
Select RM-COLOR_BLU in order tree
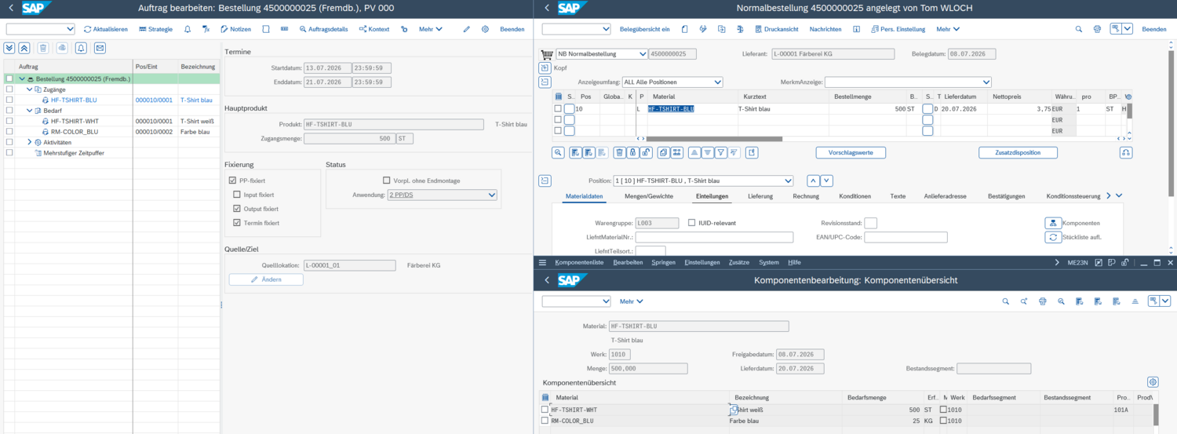coord(75,132)
